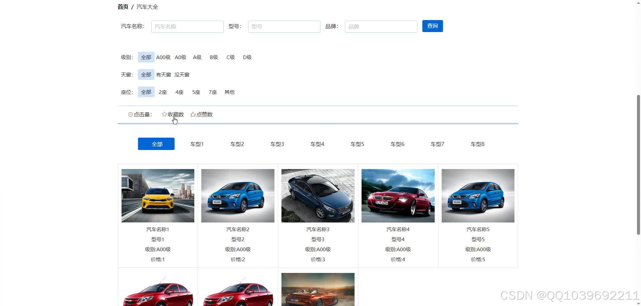Switch to 车型5 tab
The height and width of the screenshot is (306, 641).
click(x=357, y=144)
